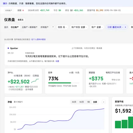The width and height of the screenshot is (133, 133).
Task: Click the $24,000 axis label on chart
Action: 13,107
